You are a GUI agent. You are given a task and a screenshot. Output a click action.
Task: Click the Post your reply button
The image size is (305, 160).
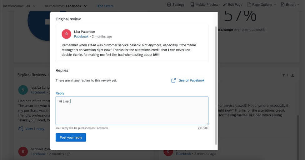[x=71, y=137]
